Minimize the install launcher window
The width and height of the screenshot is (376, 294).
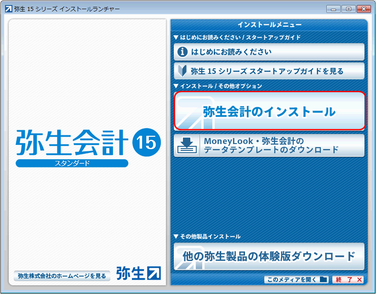pos(333,9)
